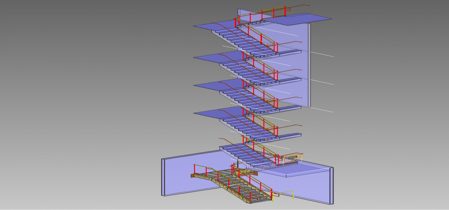Click the orange handrail loop near the ground landing

296,155
